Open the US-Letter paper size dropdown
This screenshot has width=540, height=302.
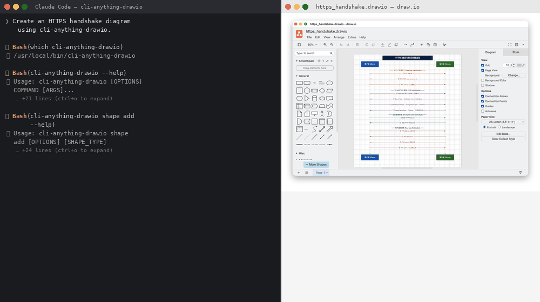503,122
